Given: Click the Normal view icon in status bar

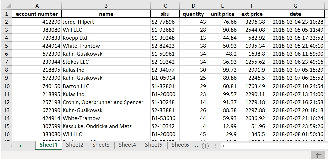Looking at the screenshot, I should [318, 155].
